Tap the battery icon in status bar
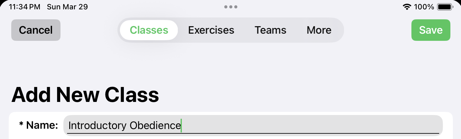This screenshot has width=461, height=139. [x=445, y=7]
